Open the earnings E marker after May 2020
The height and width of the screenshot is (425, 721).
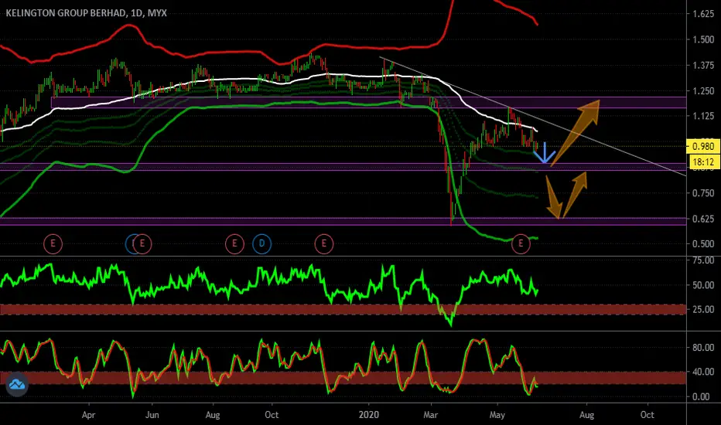pos(521,243)
